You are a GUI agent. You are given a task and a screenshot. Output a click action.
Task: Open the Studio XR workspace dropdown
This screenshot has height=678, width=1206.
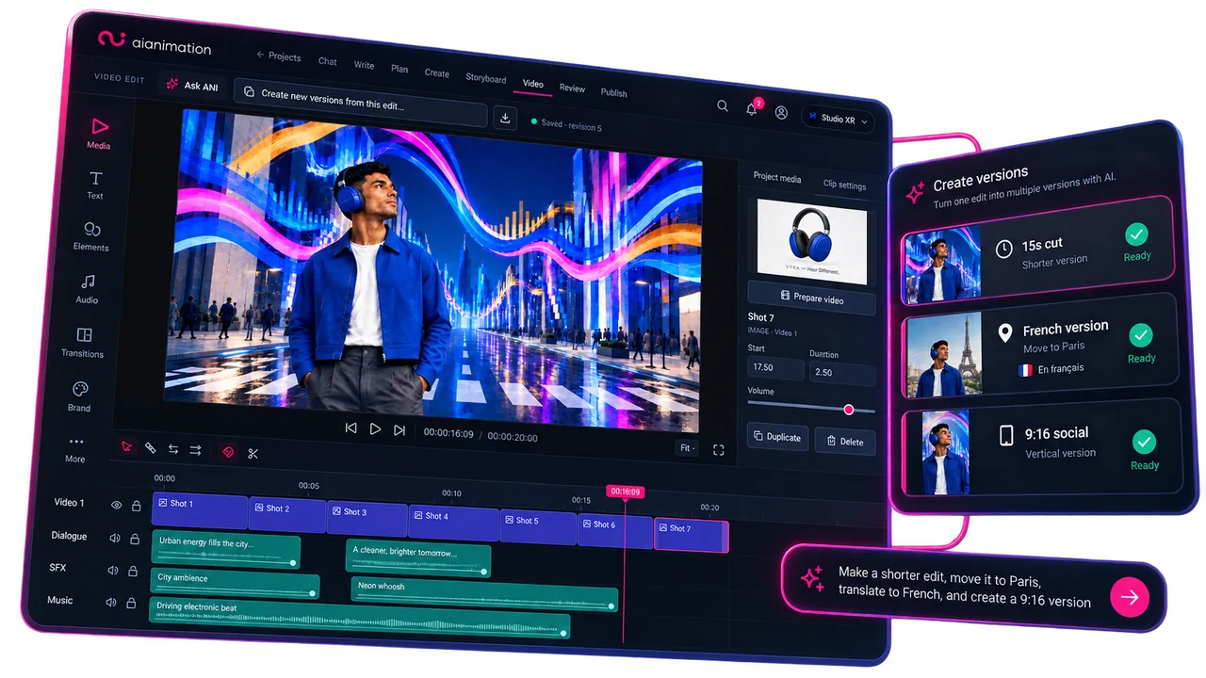(838, 120)
